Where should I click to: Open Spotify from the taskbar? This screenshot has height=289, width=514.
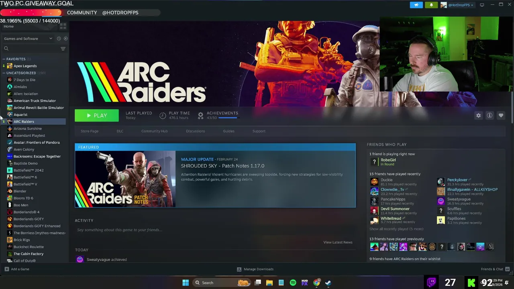(293, 283)
